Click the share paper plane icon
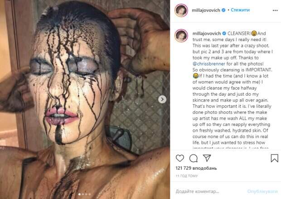Screen dimensions: 281x199 pos(207,158)
